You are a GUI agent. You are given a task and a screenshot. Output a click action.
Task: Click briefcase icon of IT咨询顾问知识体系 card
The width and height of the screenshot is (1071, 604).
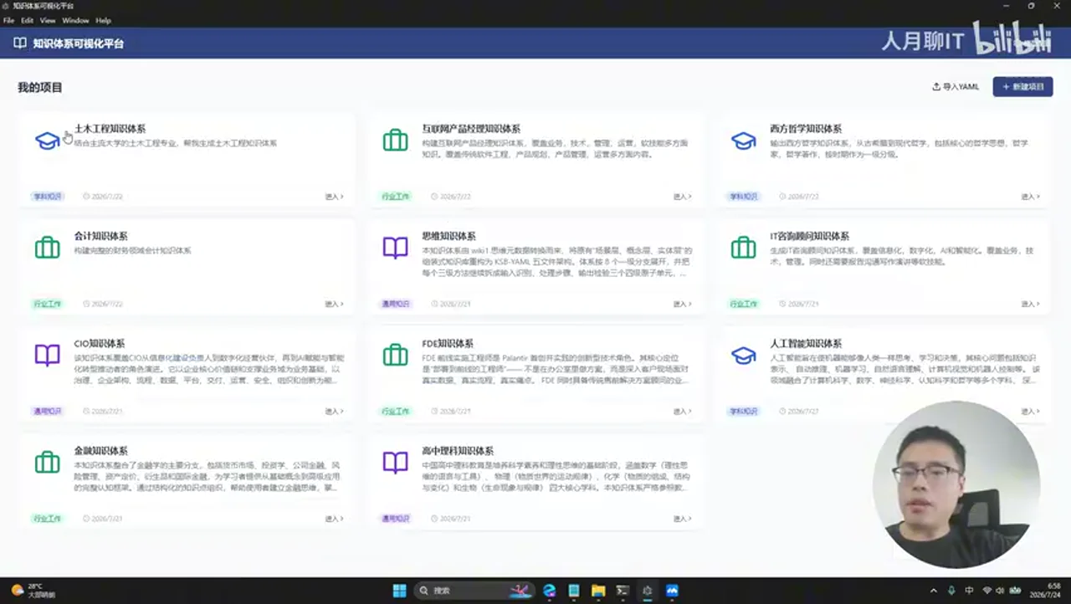pyautogui.click(x=743, y=248)
